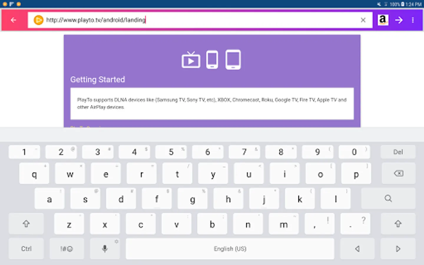Click the PlayTo orange logo in address bar
This screenshot has width=424, height=265.
[x=38, y=20]
